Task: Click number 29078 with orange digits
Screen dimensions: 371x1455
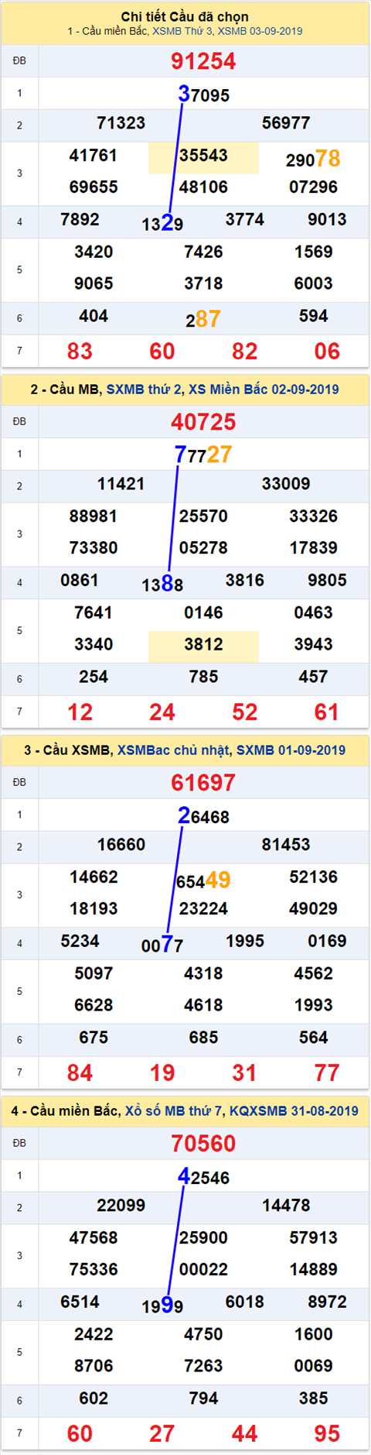Action: click(313, 159)
